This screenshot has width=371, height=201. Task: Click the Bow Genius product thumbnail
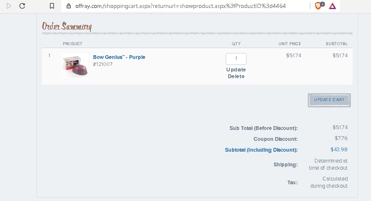(x=75, y=66)
